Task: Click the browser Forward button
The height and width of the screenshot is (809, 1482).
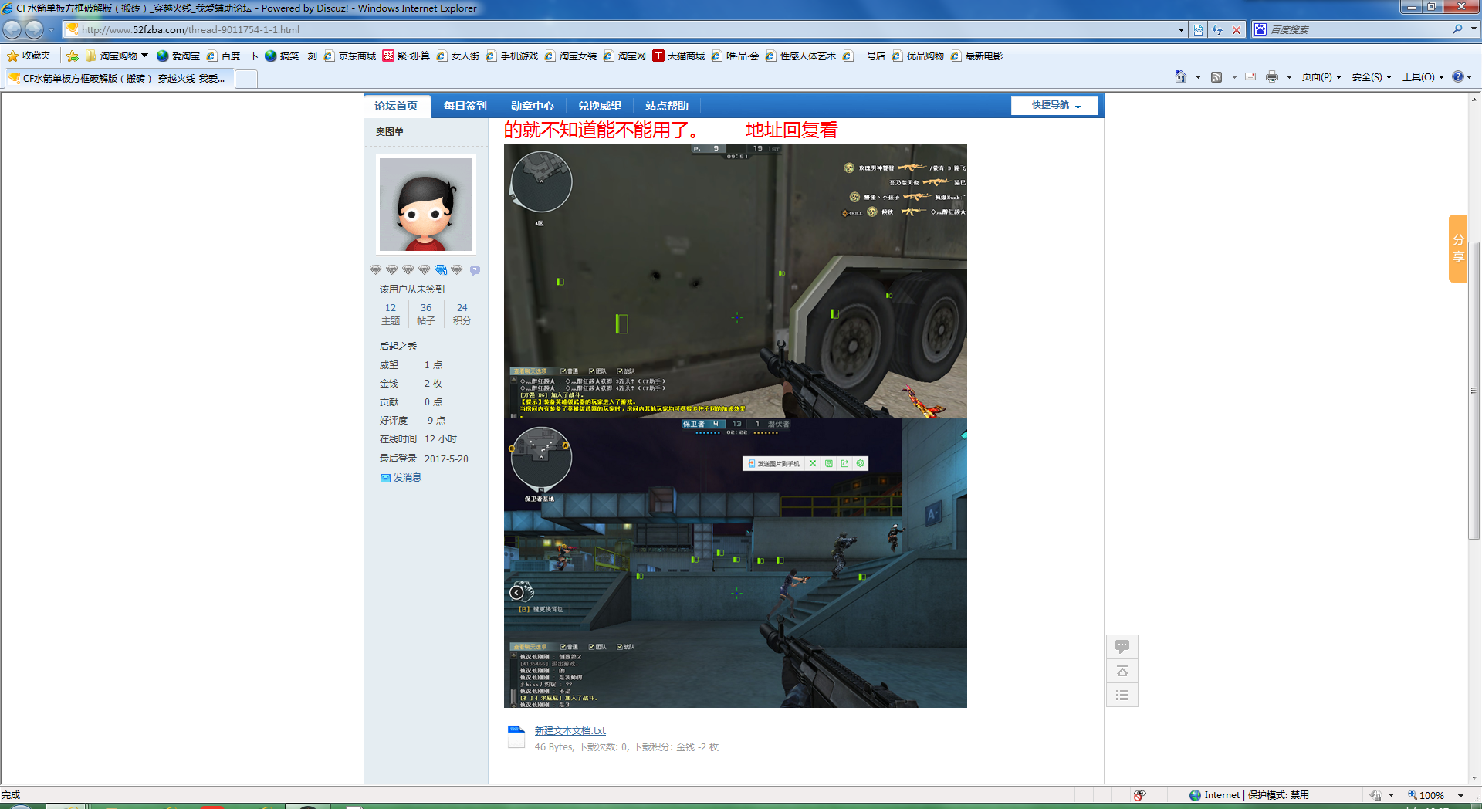Action: click(x=34, y=29)
